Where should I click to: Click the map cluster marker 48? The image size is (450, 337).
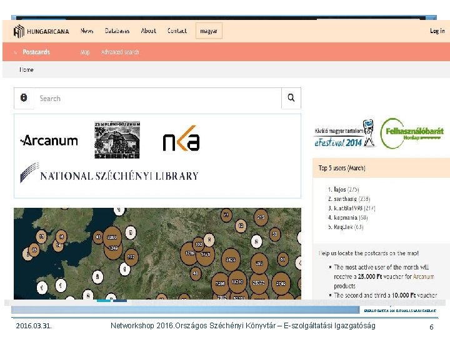coord(196,273)
